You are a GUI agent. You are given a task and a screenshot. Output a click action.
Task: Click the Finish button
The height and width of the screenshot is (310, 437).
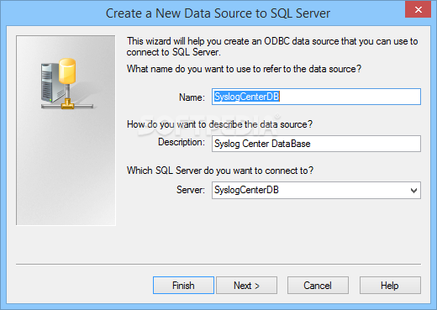pos(183,286)
